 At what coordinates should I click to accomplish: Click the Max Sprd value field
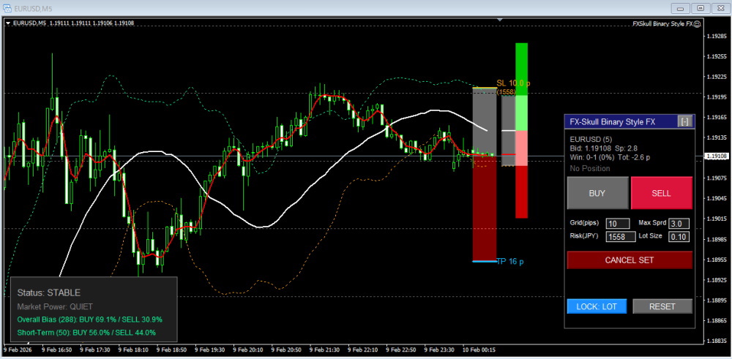tap(679, 223)
